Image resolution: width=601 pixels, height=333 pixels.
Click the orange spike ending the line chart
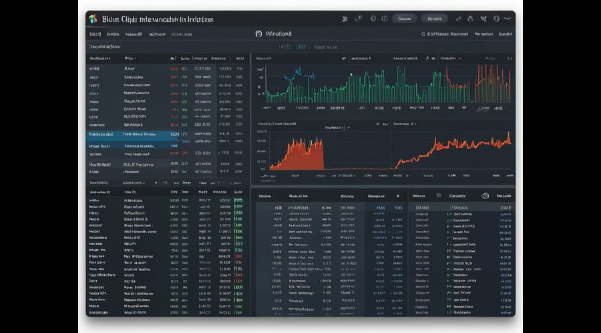click(x=509, y=137)
